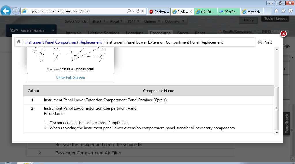This screenshot has width=295, height=164.
Task: Select the Compartment Panel Retainer (Qty: 3) row
Action: pos(149,100)
